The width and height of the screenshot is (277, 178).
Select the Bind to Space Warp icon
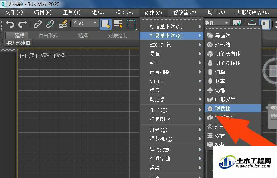63,24
